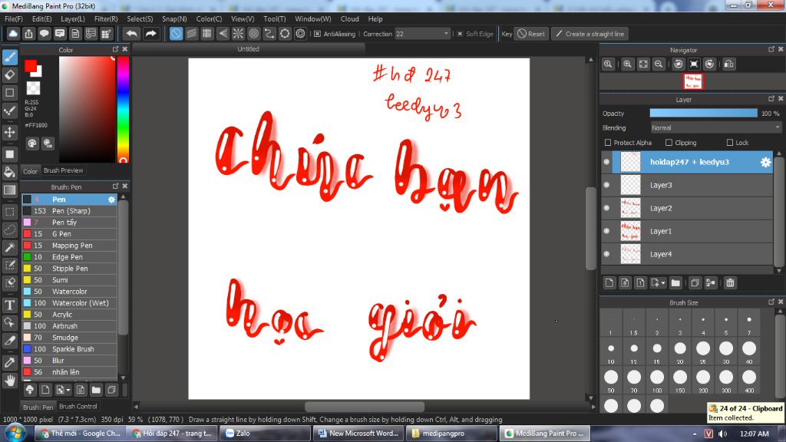Show hidden tray icons arrow
The width and height of the screenshot is (786, 442).
click(694, 434)
